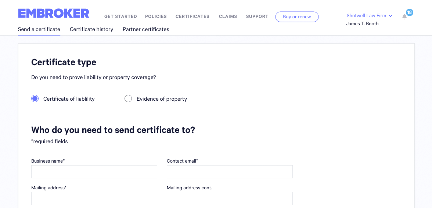The height and width of the screenshot is (208, 432).
Task: Open the Policies menu item
Action: tap(156, 16)
